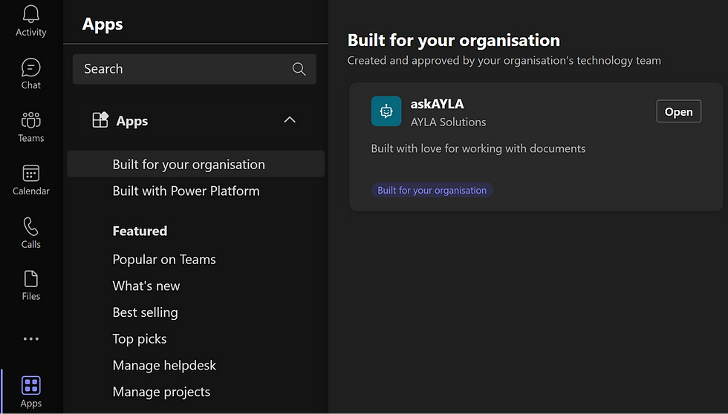
Task: Open Popular on Teams list
Action: pos(164,260)
